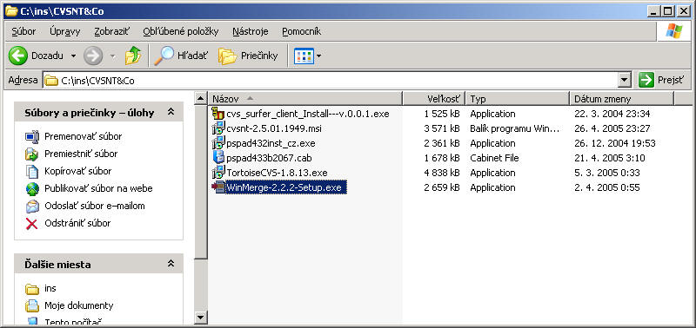This screenshot has height=328, width=696.
Task: Click the move file icon
Action: point(32,154)
